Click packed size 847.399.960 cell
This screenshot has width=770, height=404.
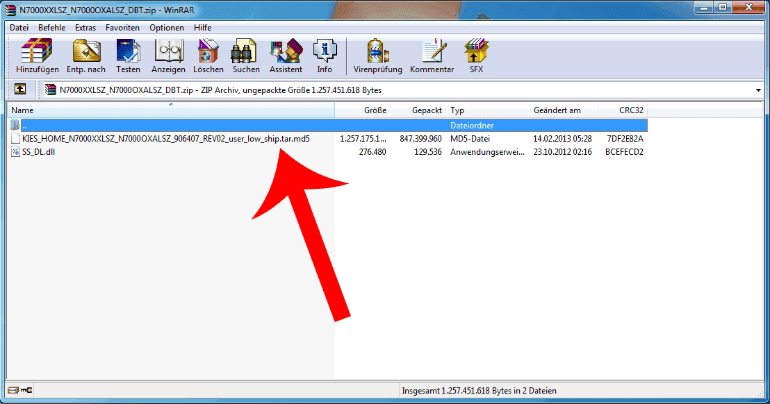pyautogui.click(x=420, y=139)
